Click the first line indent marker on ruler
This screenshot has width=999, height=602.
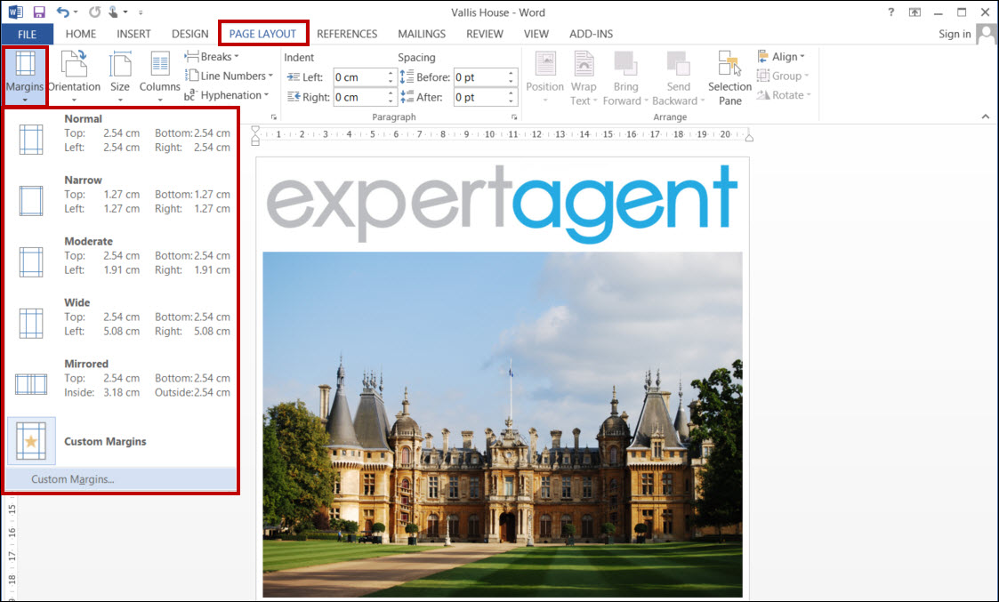coord(255,130)
